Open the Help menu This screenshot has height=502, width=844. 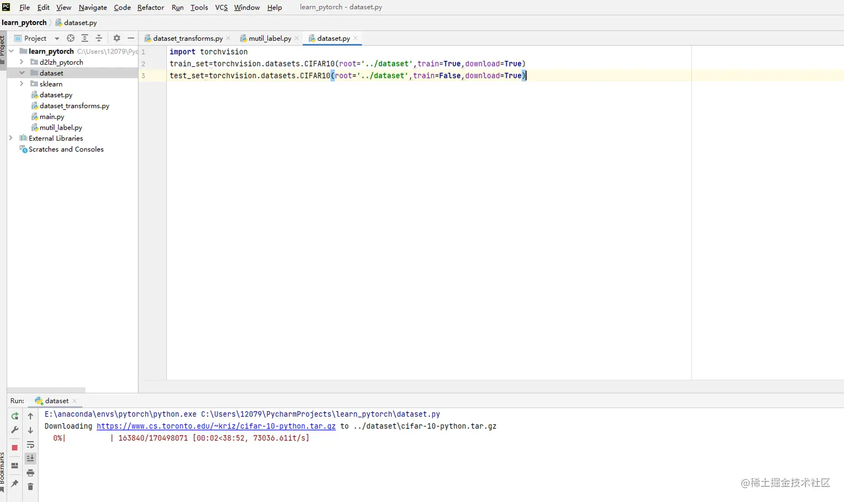[275, 7]
